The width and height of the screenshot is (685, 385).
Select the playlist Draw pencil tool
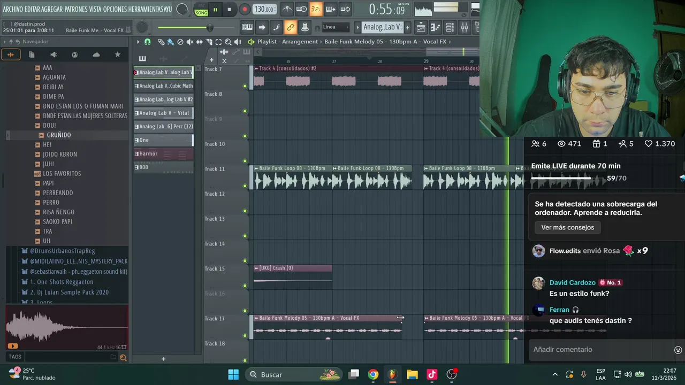point(161,42)
